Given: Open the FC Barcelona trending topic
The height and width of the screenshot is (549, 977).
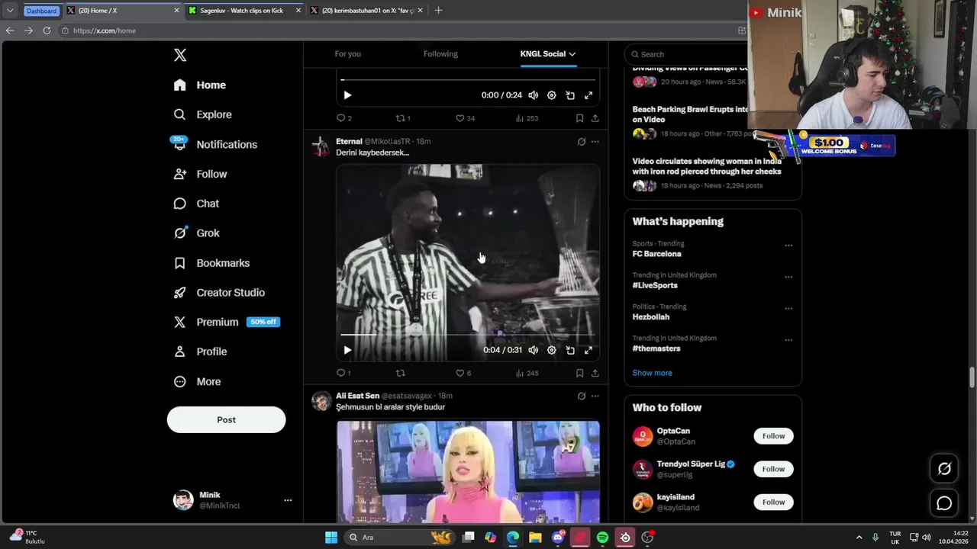Looking at the screenshot, I should [656, 254].
